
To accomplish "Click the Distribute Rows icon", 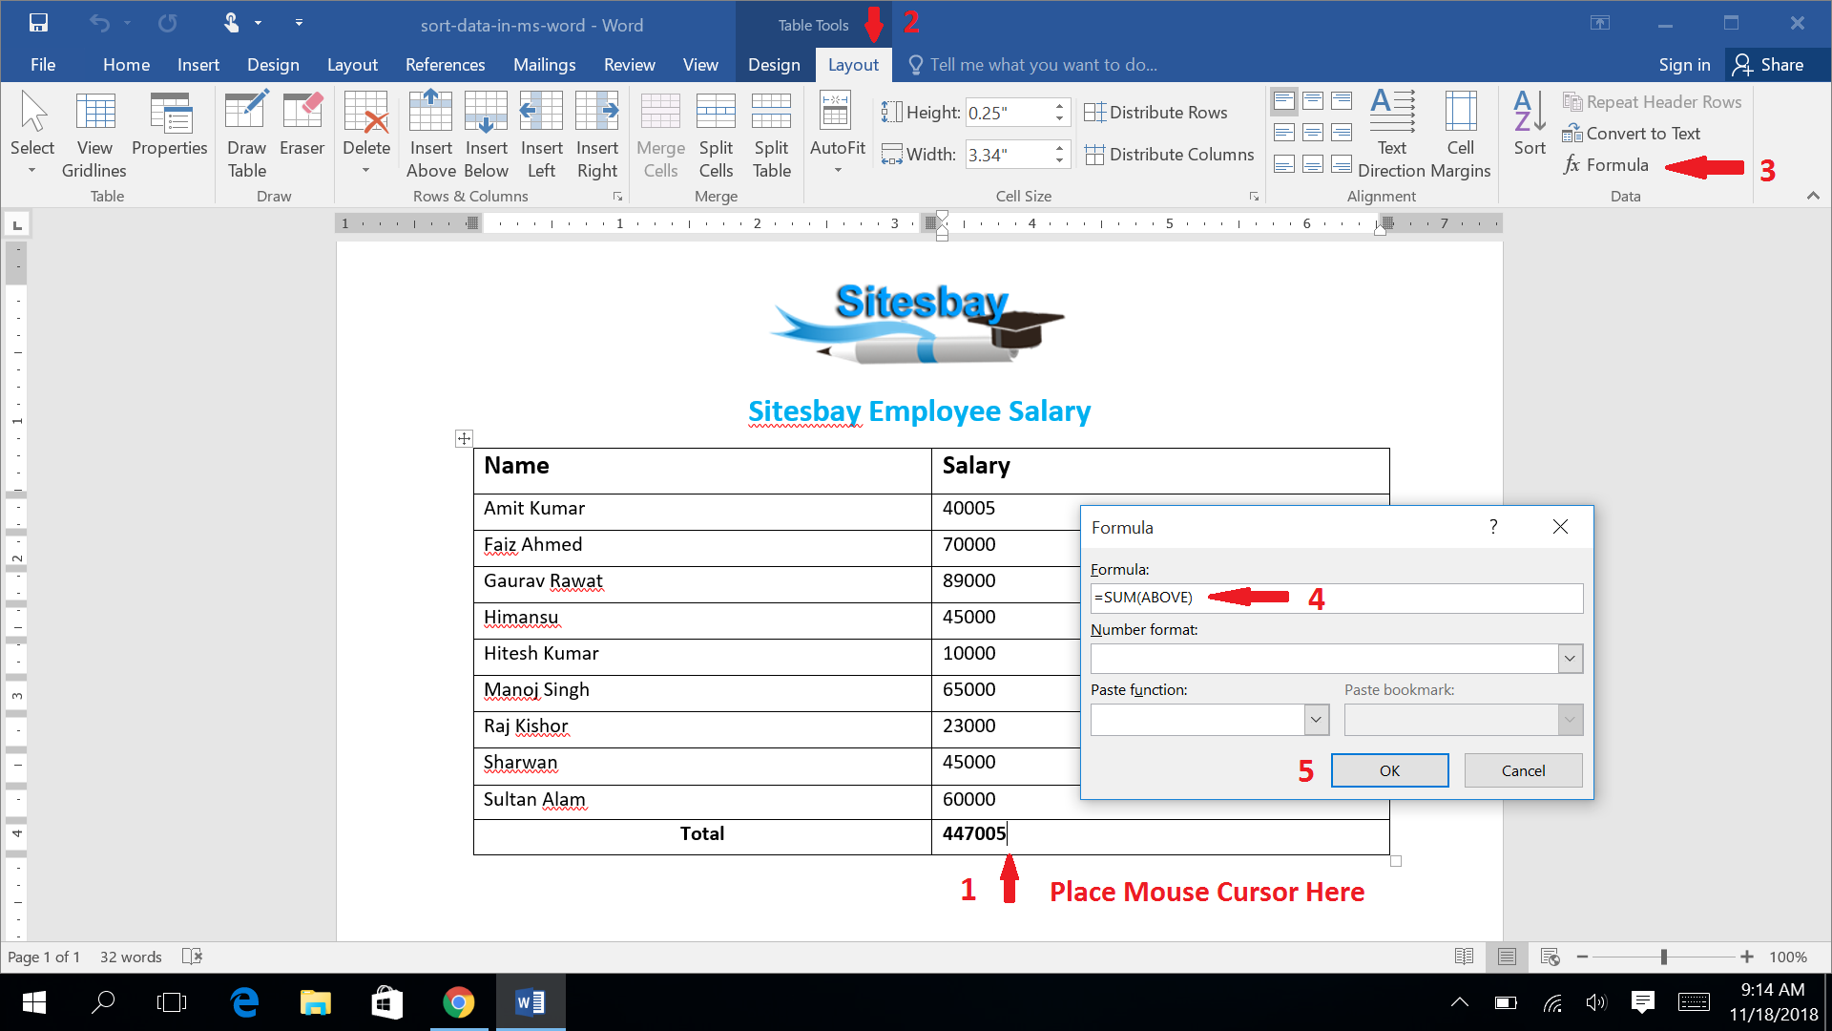I will click(x=1096, y=111).
